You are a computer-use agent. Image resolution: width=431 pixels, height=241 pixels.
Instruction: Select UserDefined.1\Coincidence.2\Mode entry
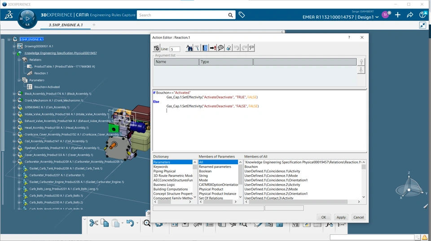point(271,189)
